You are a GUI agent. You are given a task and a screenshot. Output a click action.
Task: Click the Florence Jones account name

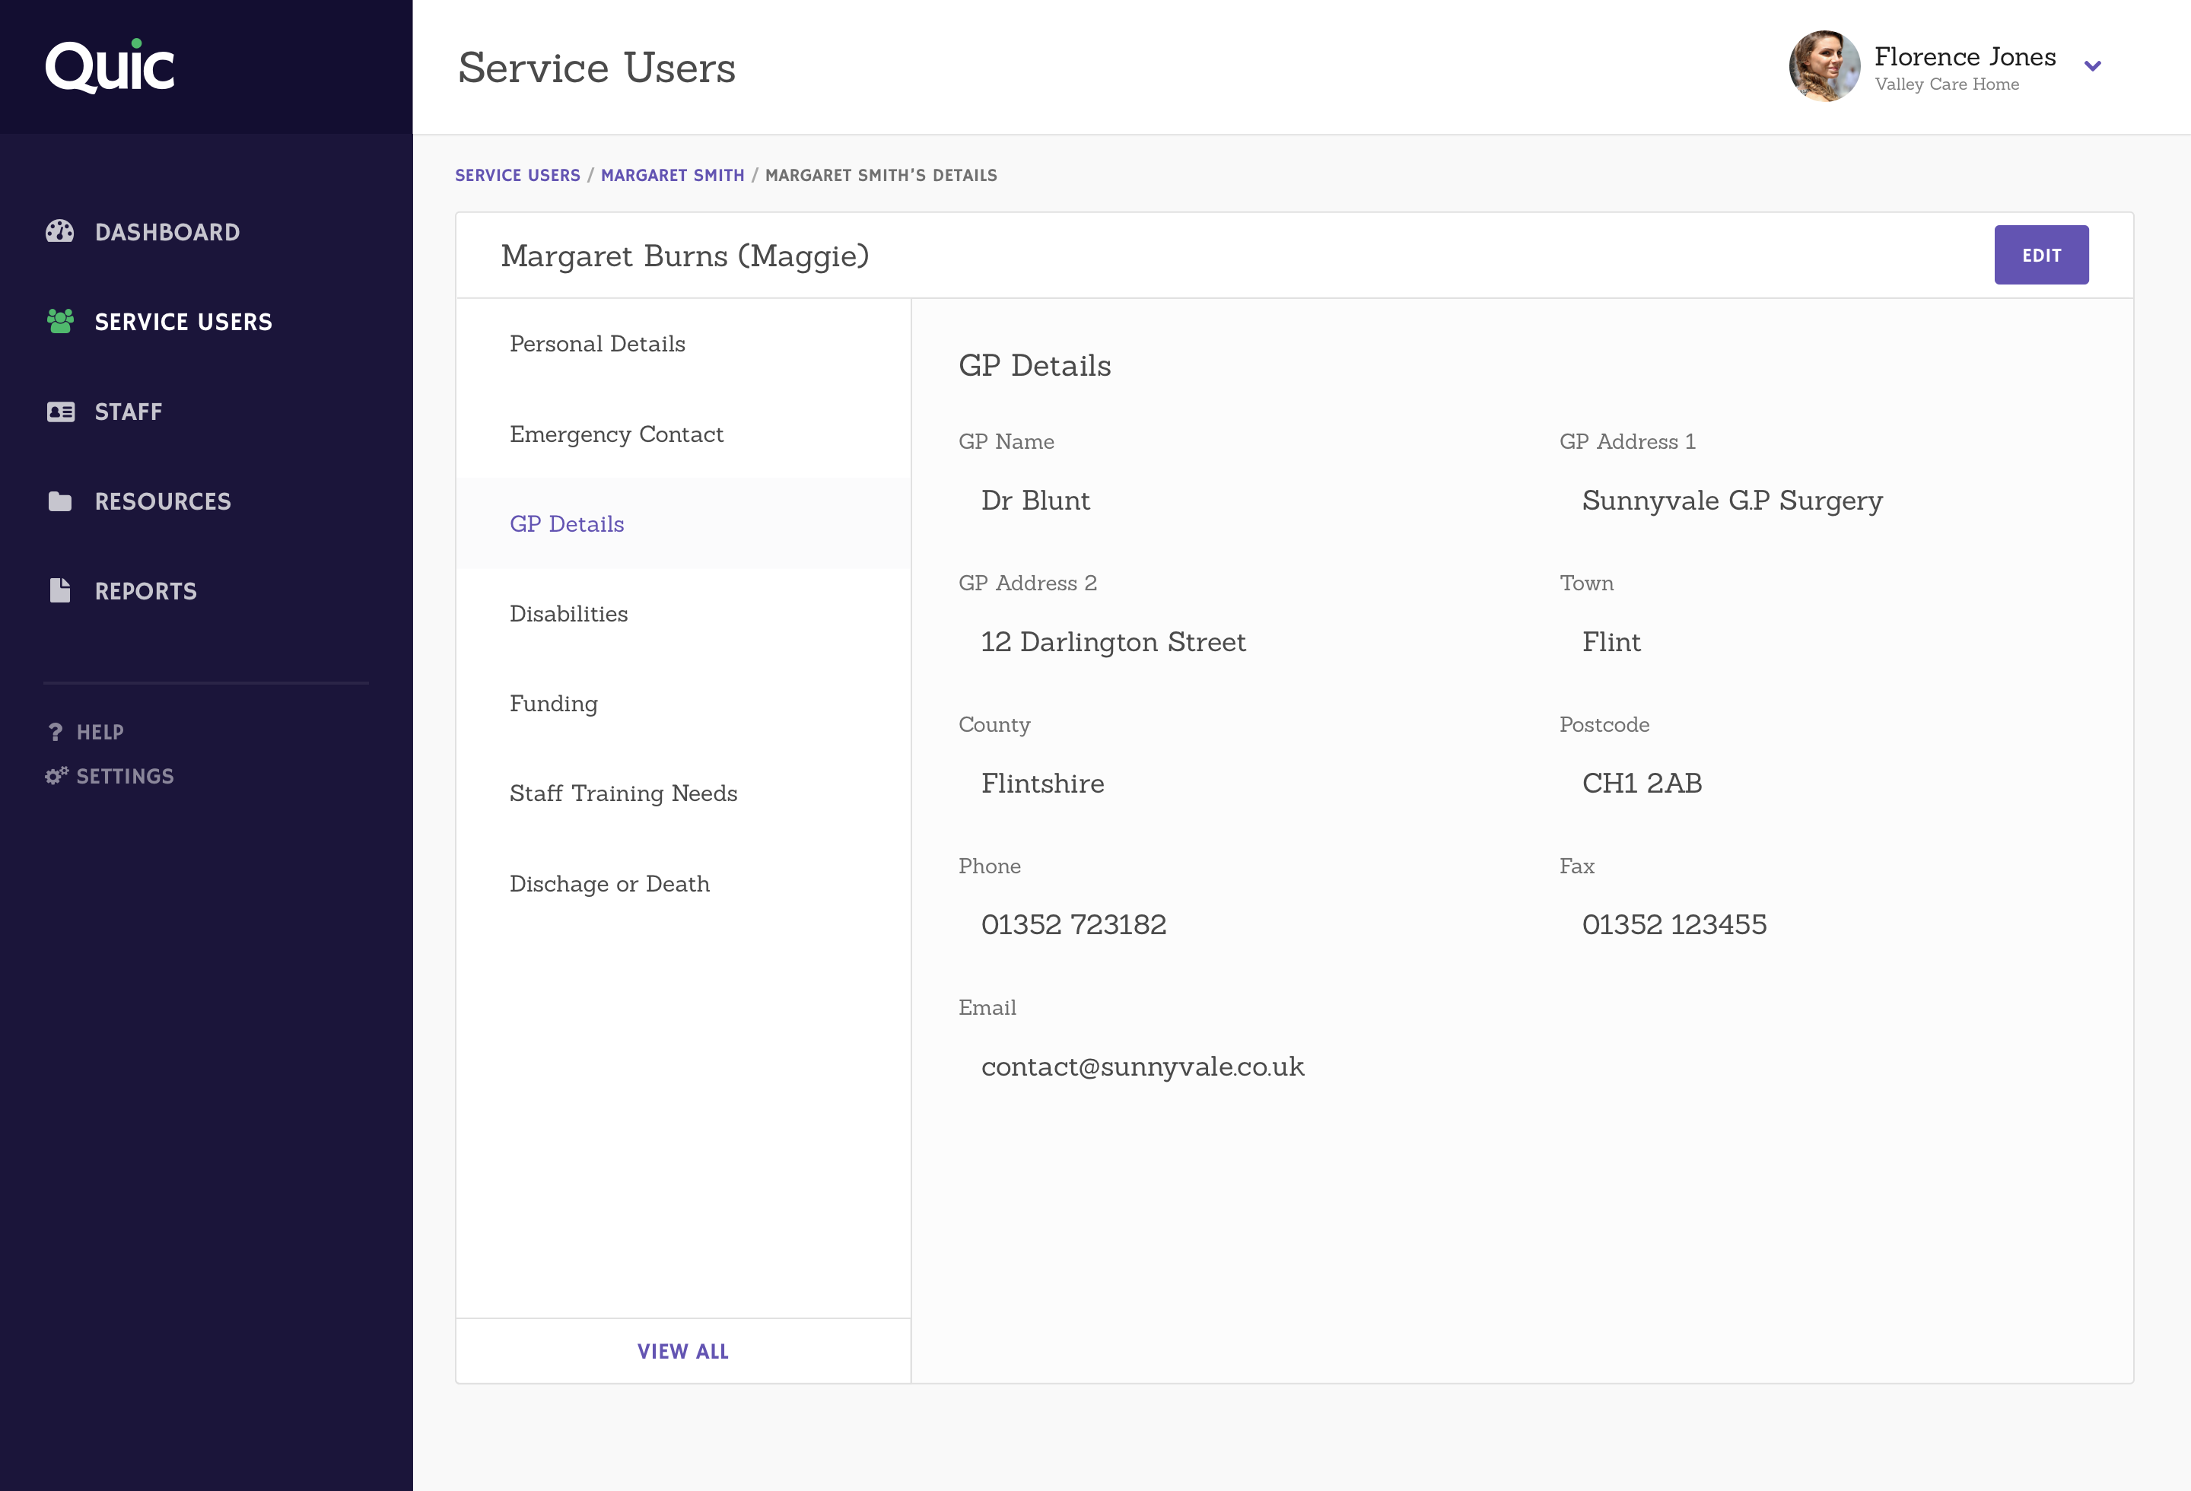pos(1965,56)
